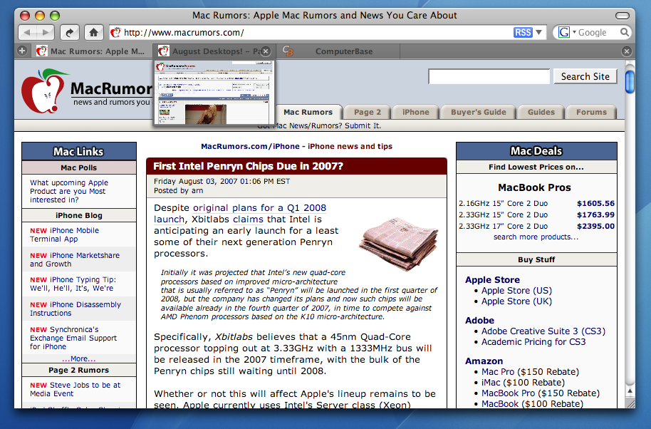
Task: Open the August Desktops tab preview thumbnail
Action: [214, 93]
